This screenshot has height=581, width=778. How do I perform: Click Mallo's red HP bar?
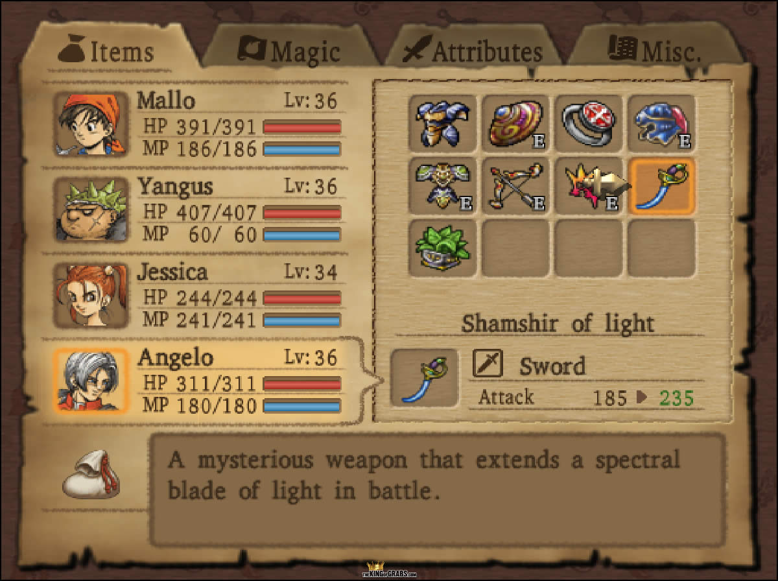click(302, 127)
